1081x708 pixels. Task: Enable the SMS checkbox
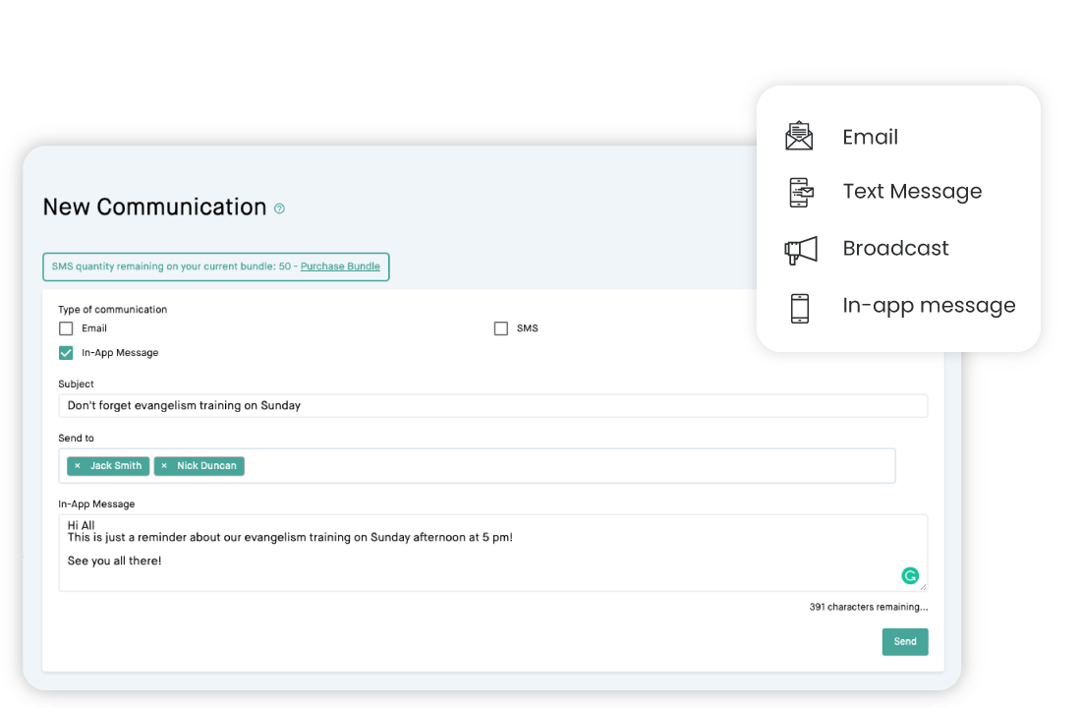tap(501, 328)
